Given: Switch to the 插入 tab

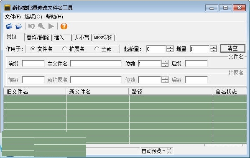Looking at the screenshot, I should pyautogui.click(x=61, y=38).
